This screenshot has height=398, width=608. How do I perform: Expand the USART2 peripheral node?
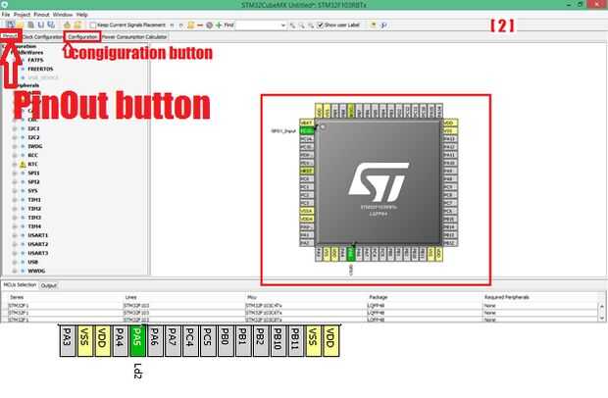coord(15,244)
